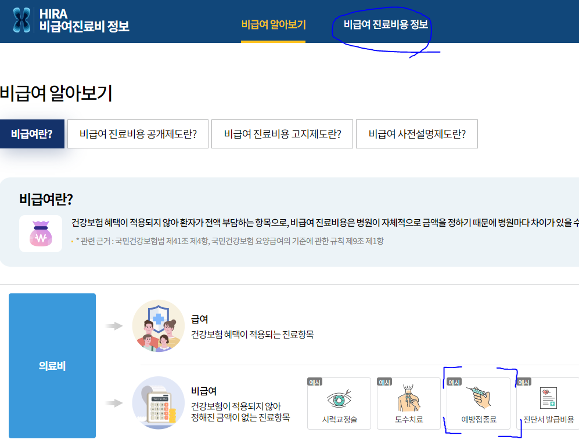Select the 비급여란? tab
Viewport: 579px width, 447px height.
[32, 134]
